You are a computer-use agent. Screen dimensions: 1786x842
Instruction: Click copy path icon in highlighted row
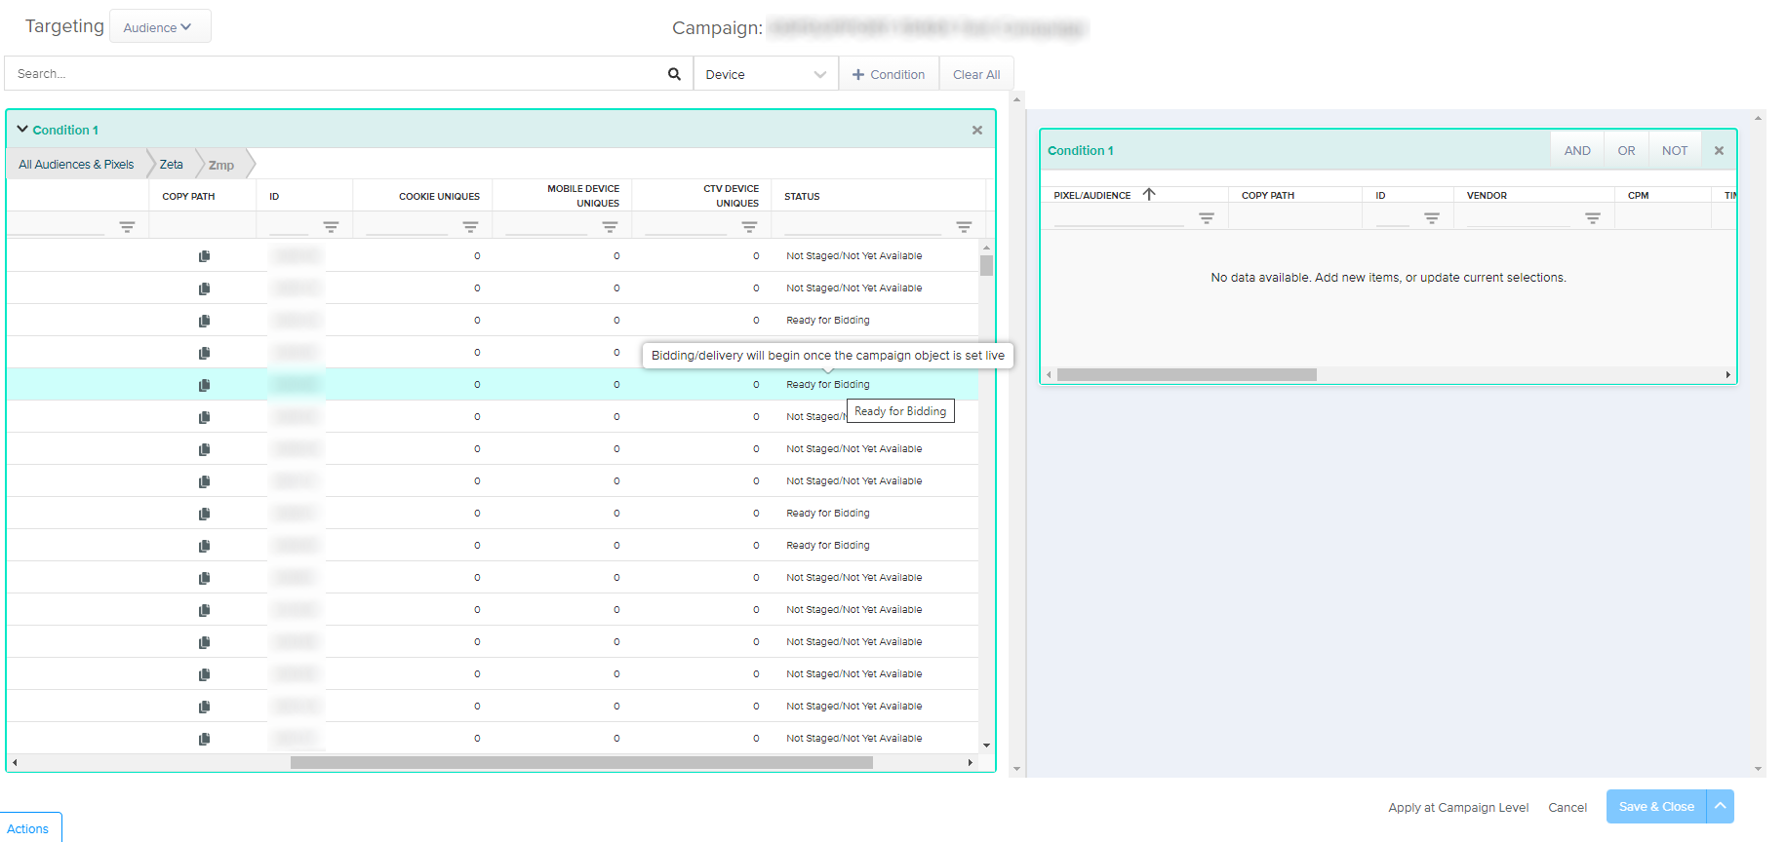pyautogui.click(x=204, y=385)
